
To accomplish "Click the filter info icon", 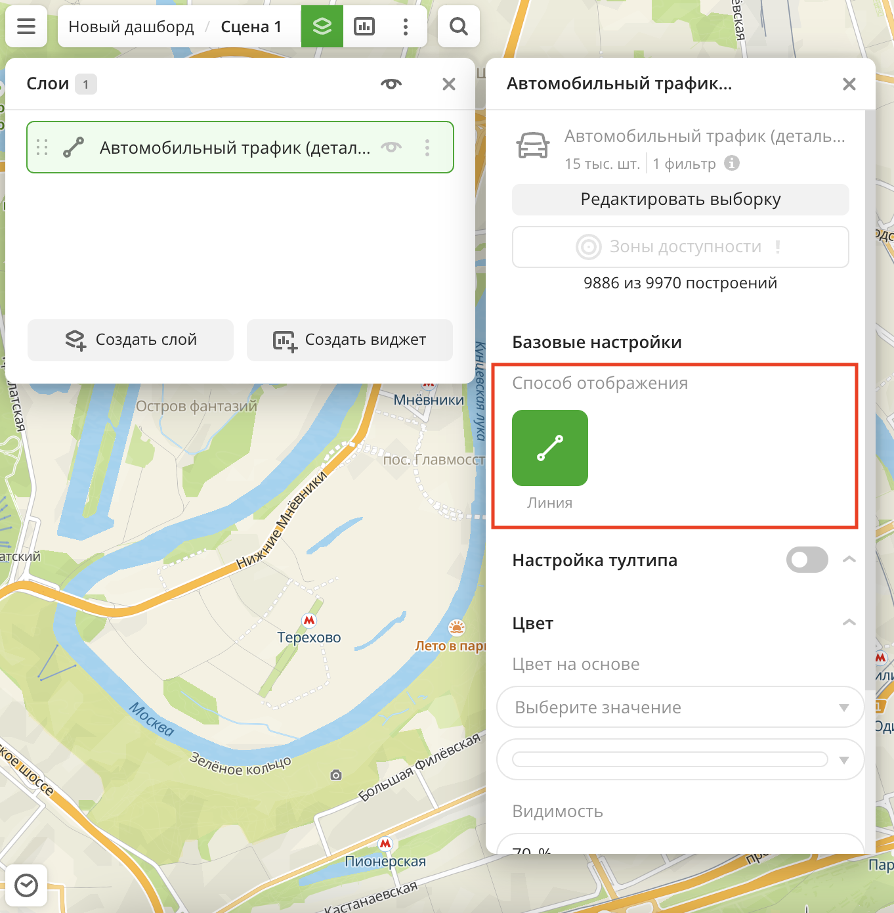I will pyautogui.click(x=732, y=163).
